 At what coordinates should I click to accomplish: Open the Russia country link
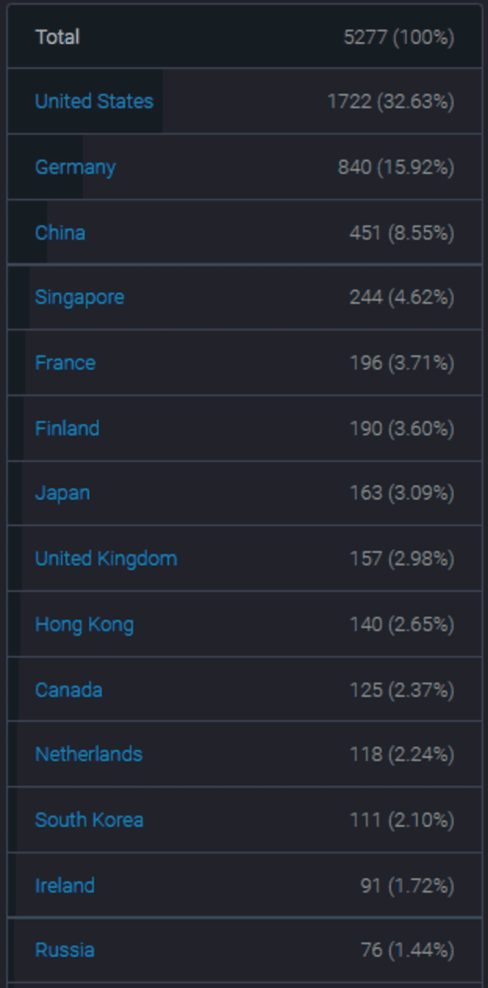(x=64, y=950)
